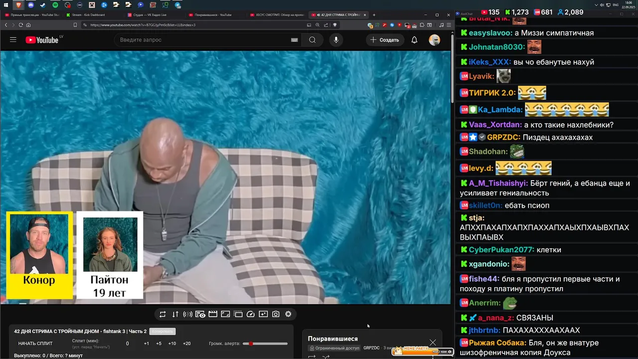Click the Brave shield icon in address bar
Viewport: 638px width, 359px height.
(x=335, y=25)
